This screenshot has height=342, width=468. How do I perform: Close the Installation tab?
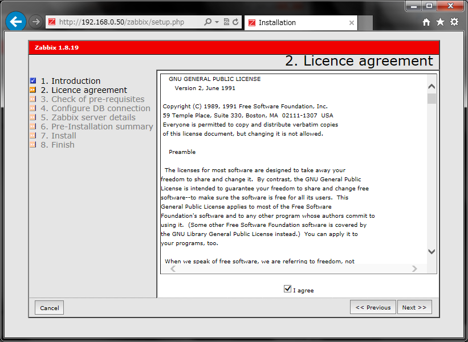pos(352,23)
